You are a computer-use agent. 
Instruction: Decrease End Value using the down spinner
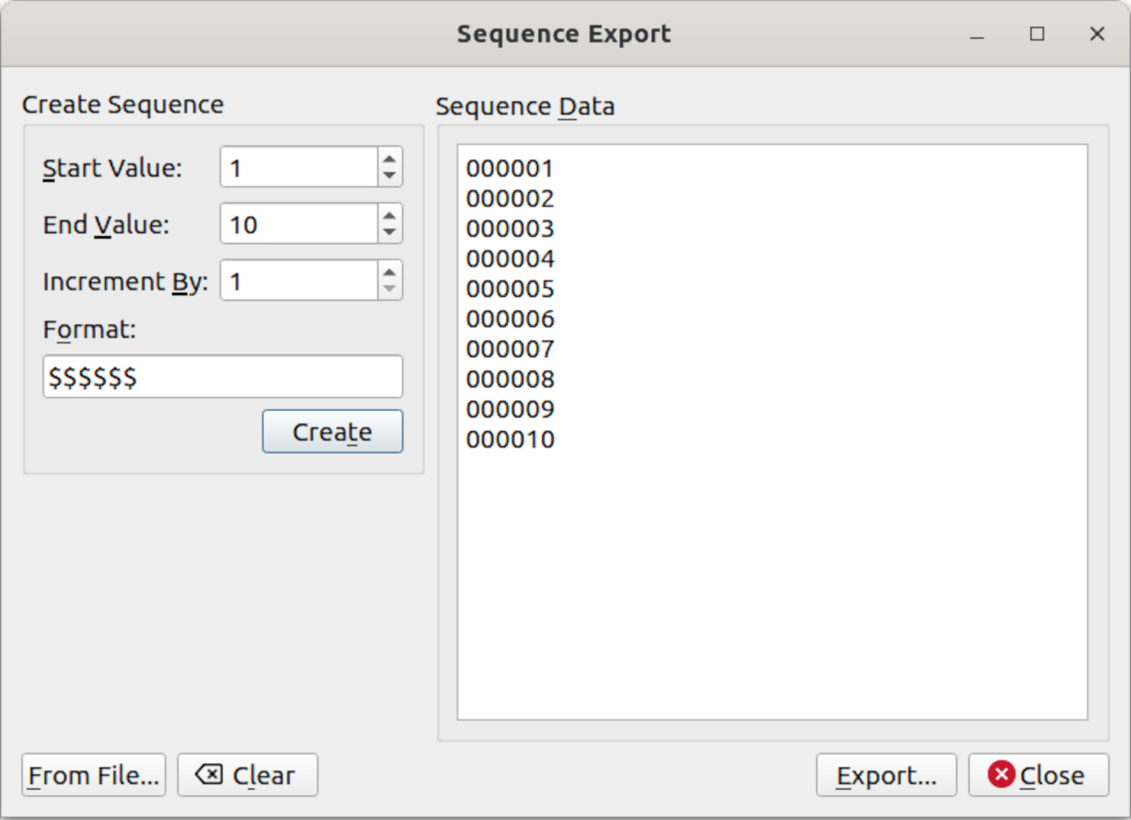coord(389,232)
